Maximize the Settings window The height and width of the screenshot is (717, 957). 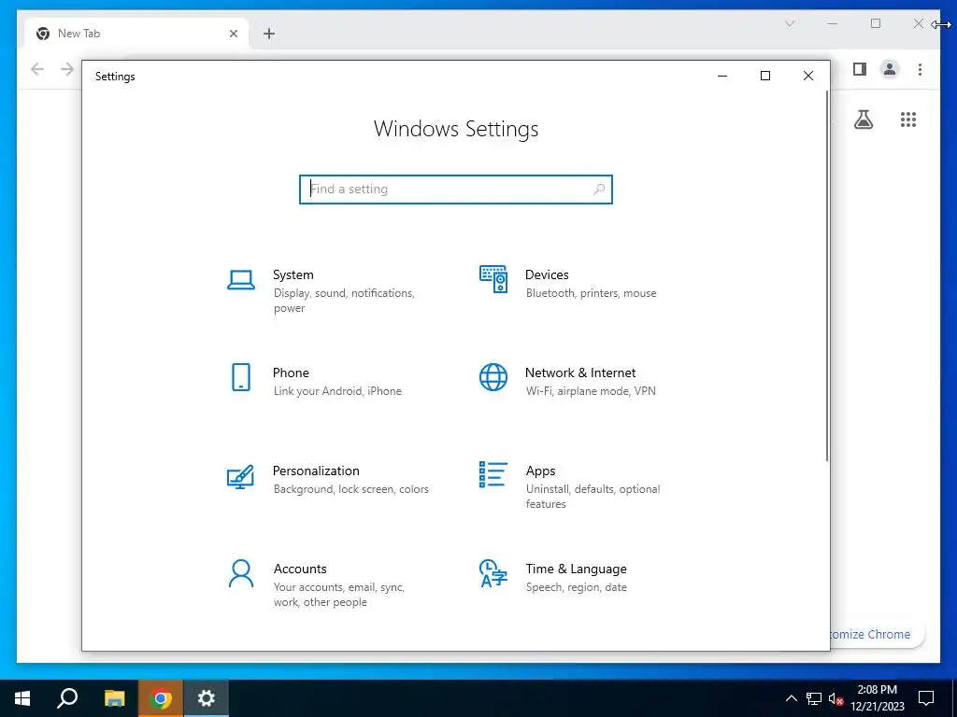pos(765,76)
